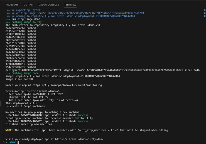Click the 'naming to registry.fly.io' line

tap(71, 16)
